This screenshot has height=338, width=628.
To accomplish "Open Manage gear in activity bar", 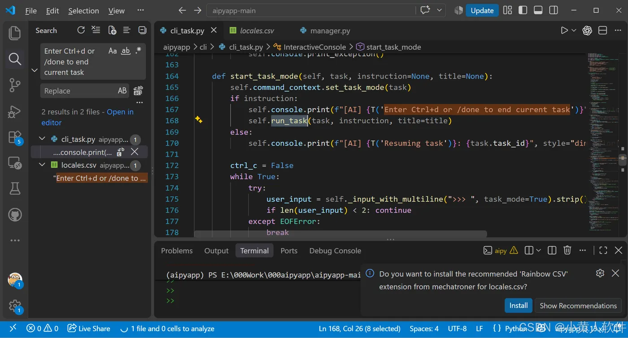I will (x=15, y=307).
